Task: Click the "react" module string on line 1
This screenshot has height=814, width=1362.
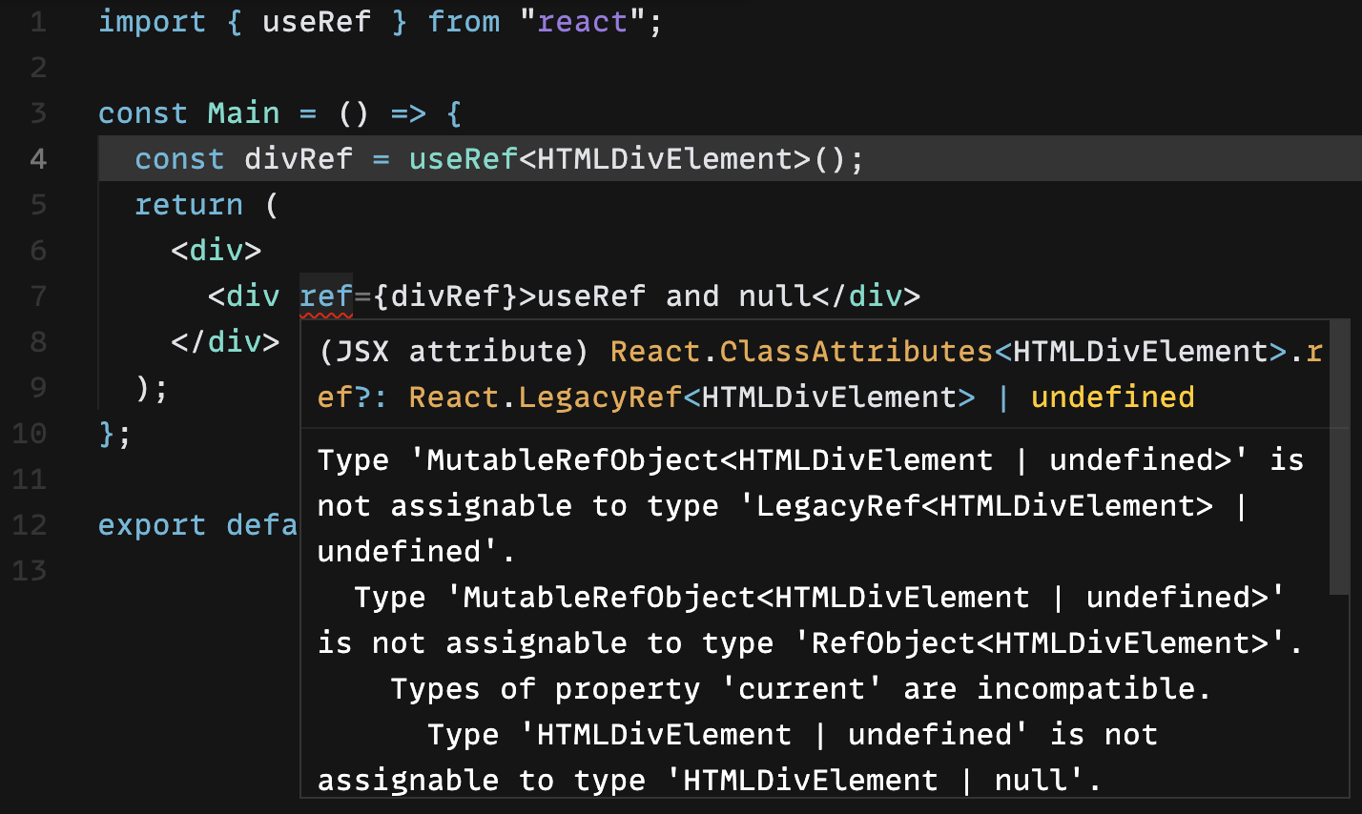Action: point(583,22)
